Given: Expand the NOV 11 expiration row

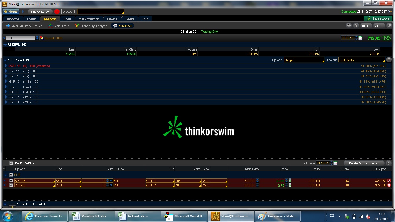Looking at the screenshot, I should pos(6,71).
